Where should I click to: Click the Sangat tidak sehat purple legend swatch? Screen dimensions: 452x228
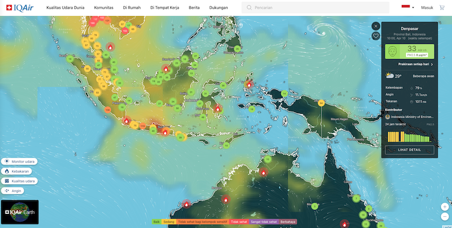[x=263, y=222]
